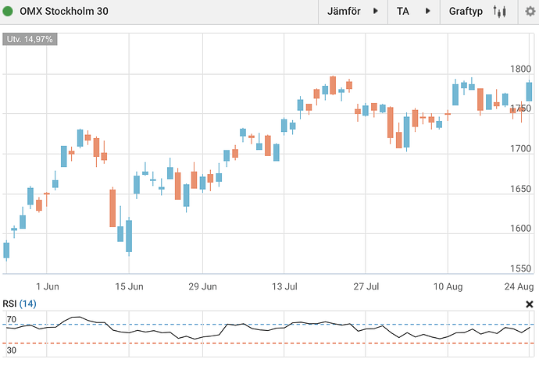This screenshot has width=539, height=366.
Task: Open chart settings with the gear icon
Action: coord(527,12)
